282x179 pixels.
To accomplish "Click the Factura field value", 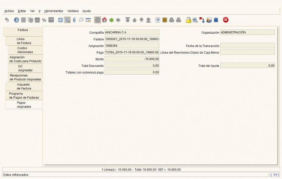I will 132,39.
